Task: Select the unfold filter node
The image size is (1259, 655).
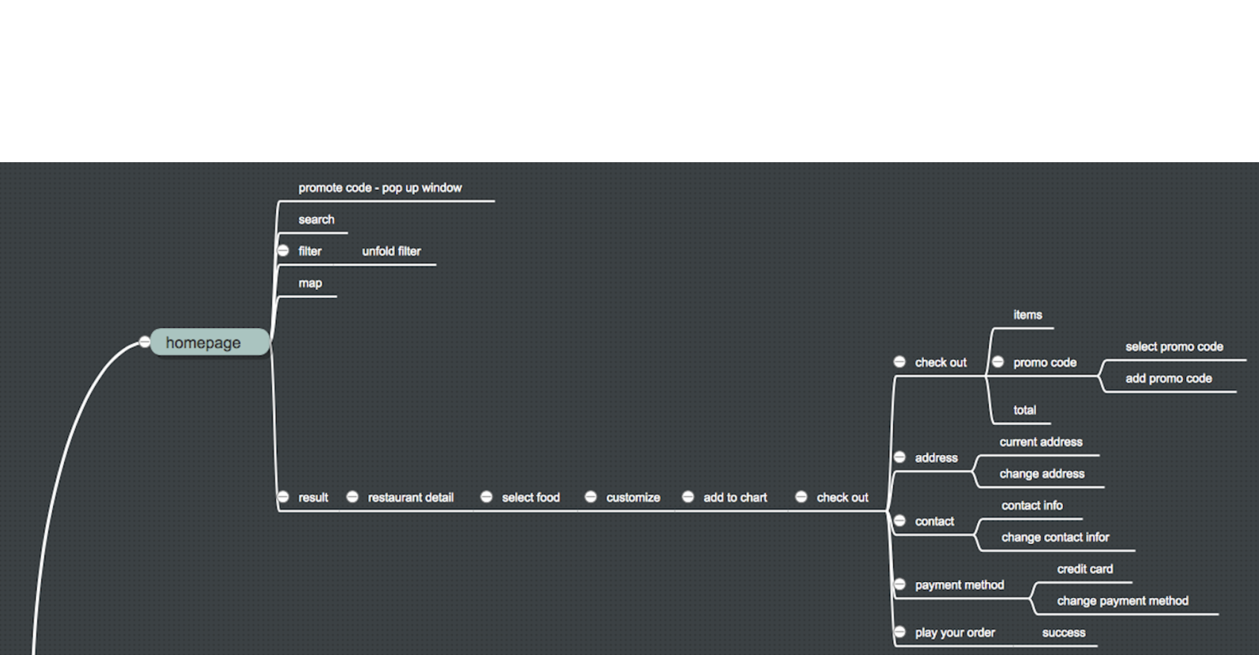Action: point(391,251)
